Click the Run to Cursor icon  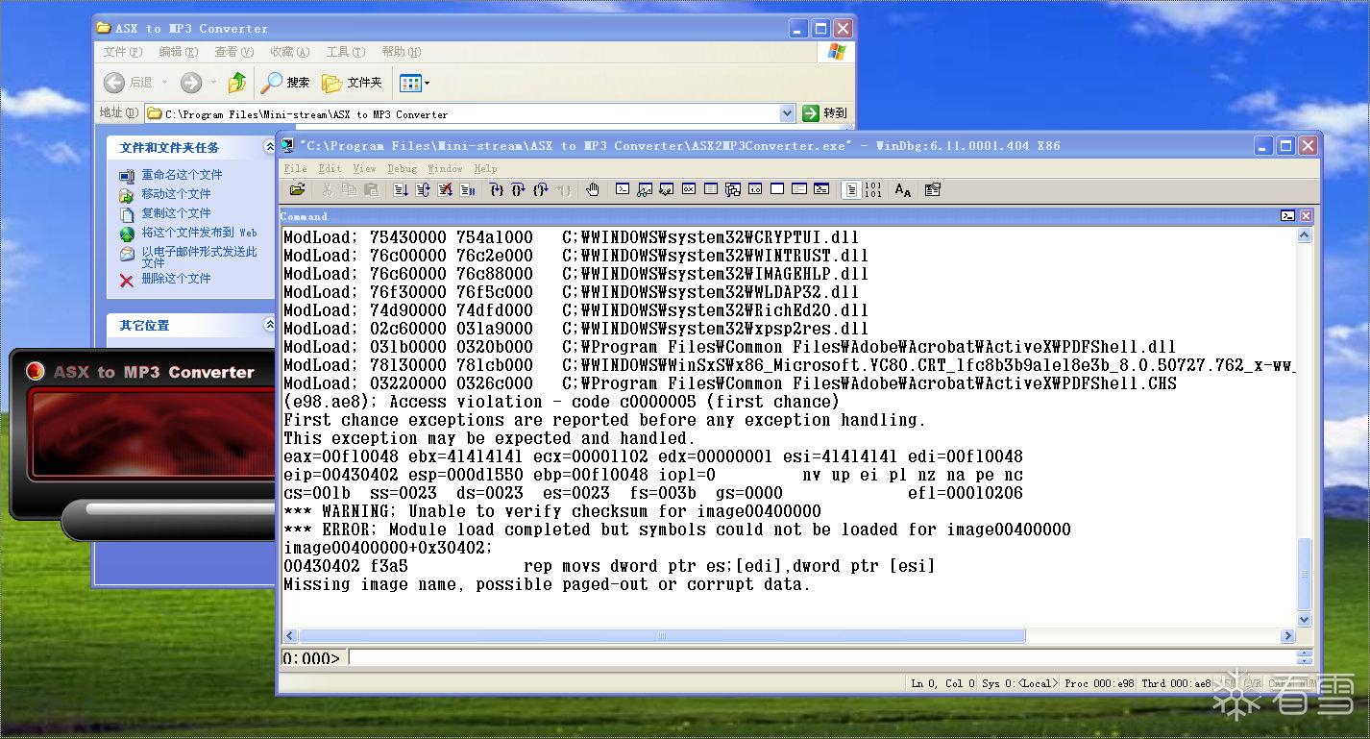pyautogui.click(x=564, y=189)
